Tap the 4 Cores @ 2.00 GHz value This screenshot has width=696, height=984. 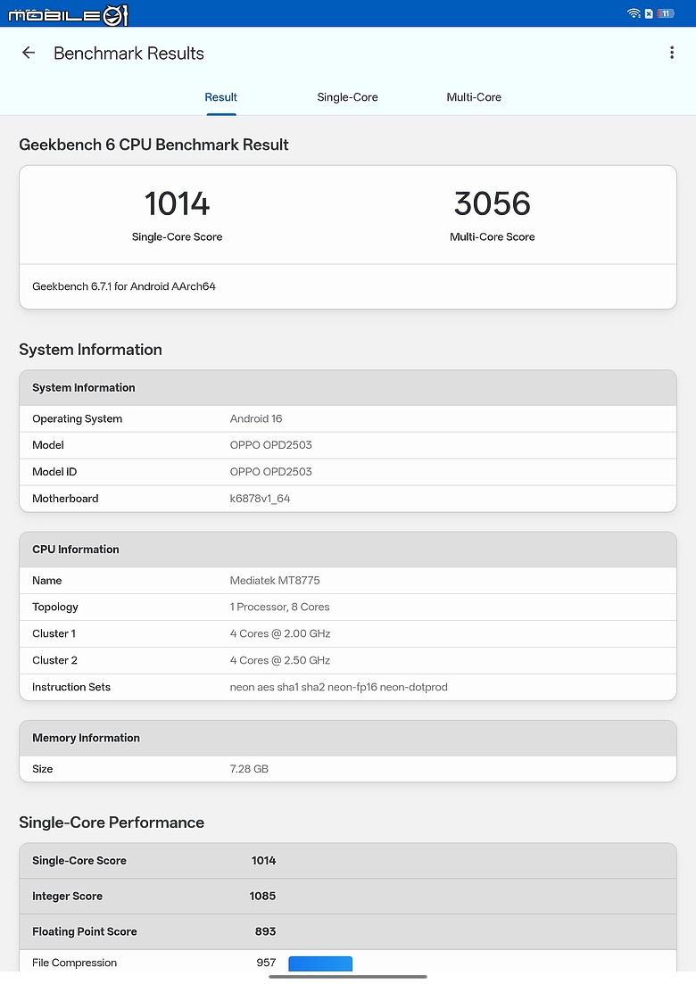280,633
